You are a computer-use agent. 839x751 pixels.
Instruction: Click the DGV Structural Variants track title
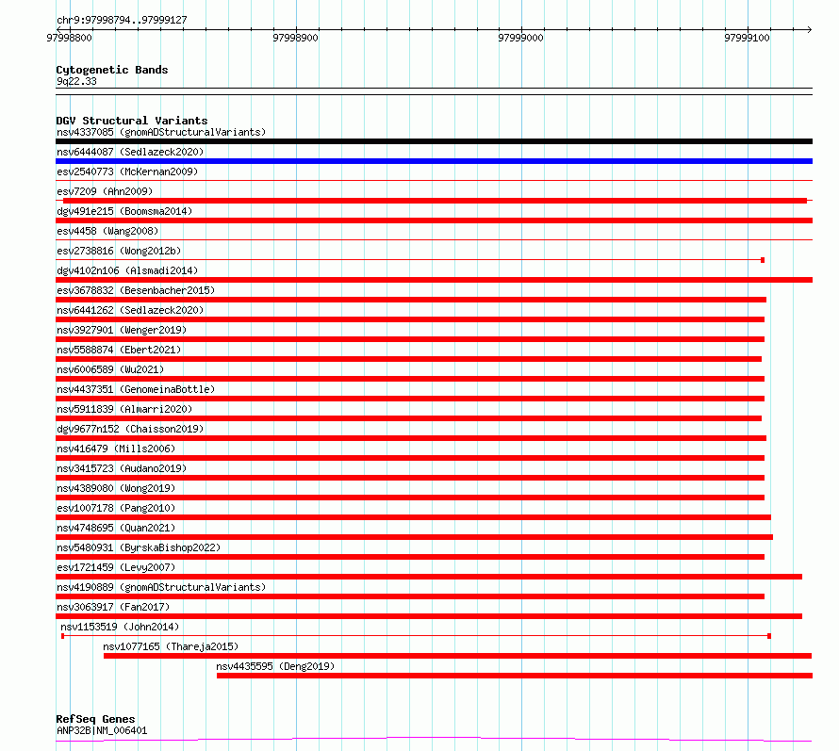click(x=132, y=121)
